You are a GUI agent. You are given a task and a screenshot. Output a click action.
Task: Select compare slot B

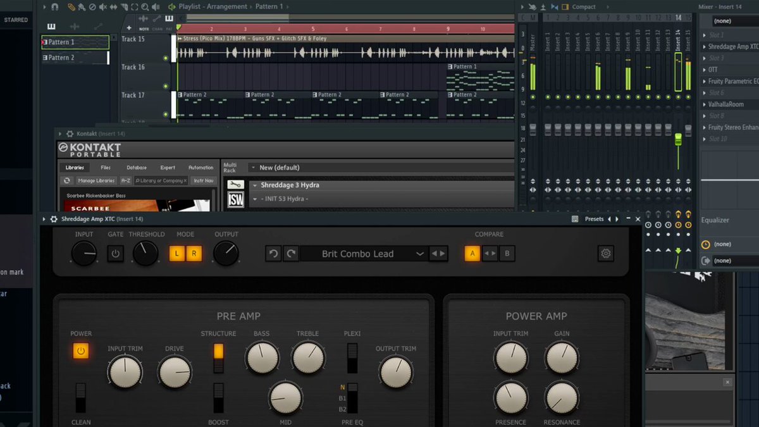coord(507,254)
